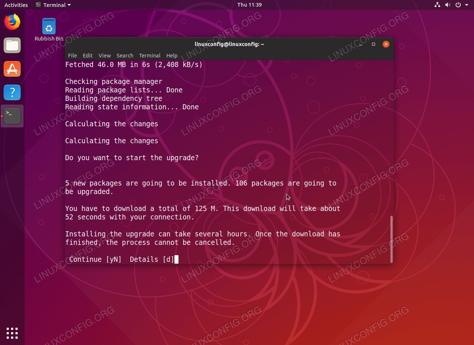Screen dimensions: 474x345
Task: Click the 'Details [d]' prompt text
Action: pyautogui.click(x=152, y=259)
